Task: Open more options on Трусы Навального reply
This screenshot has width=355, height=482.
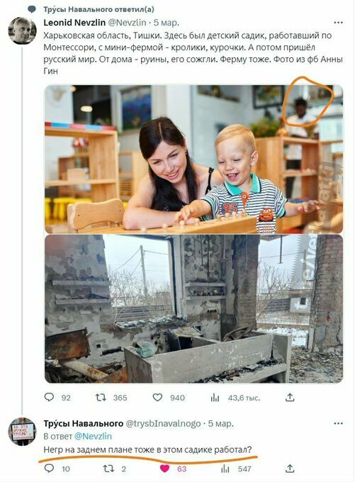Action: (x=338, y=424)
